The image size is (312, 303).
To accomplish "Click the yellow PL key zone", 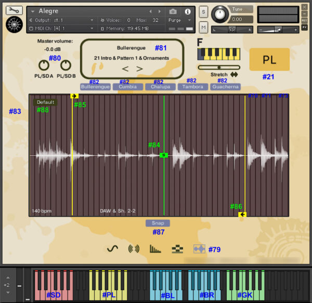I will 108,285.
